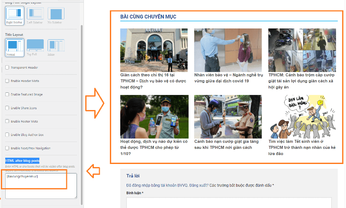
Task: Open article 'Giãn cách theo chỉ thị 16'
Action: tap(154, 80)
